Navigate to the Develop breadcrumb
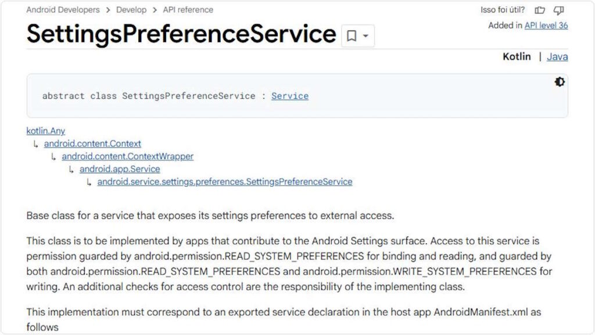595x335 pixels. point(131,10)
